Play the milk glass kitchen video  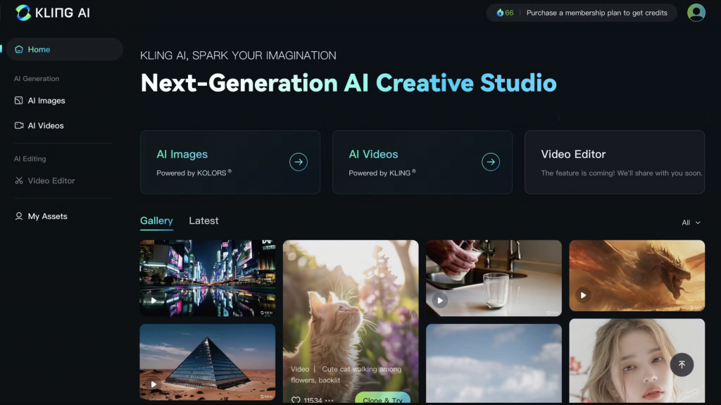pyautogui.click(x=440, y=301)
